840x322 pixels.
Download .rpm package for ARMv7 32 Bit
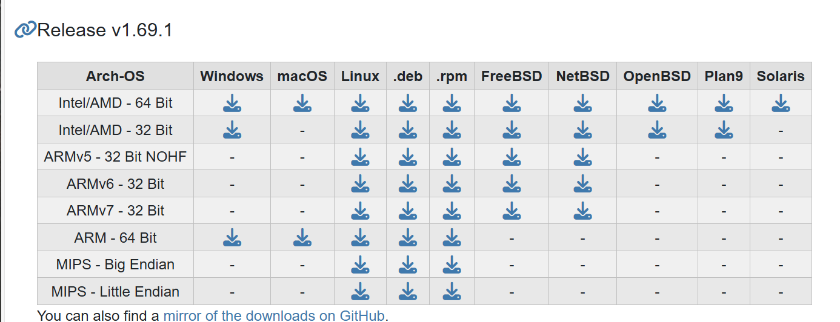click(452, 211)
